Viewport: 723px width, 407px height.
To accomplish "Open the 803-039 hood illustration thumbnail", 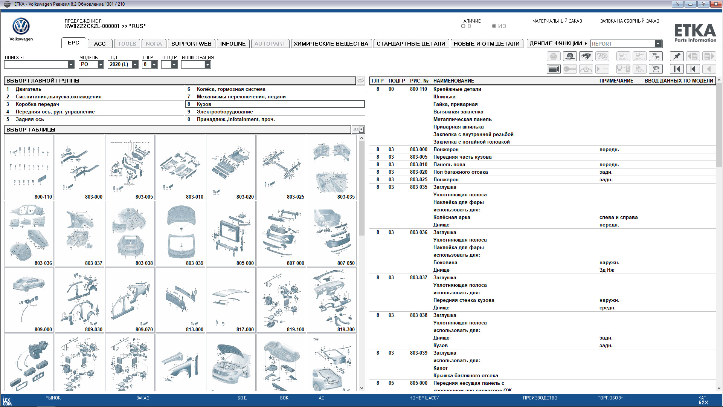I will pyautogui.click(x=180, y=234).
